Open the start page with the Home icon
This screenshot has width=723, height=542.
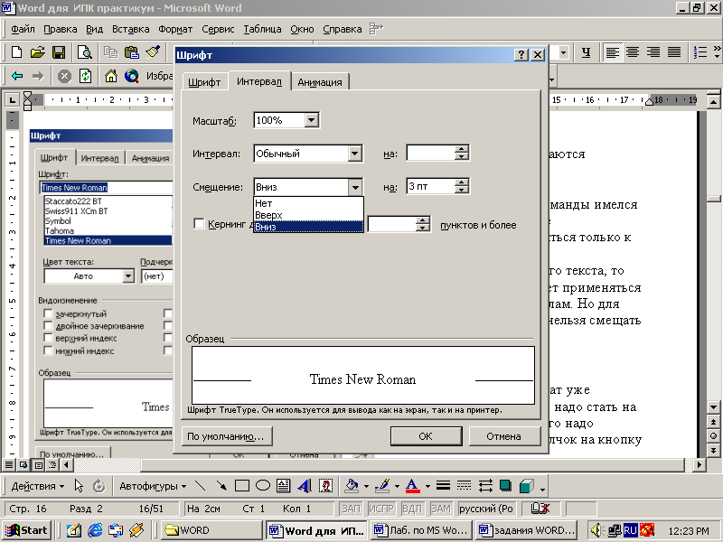point(110,76)
